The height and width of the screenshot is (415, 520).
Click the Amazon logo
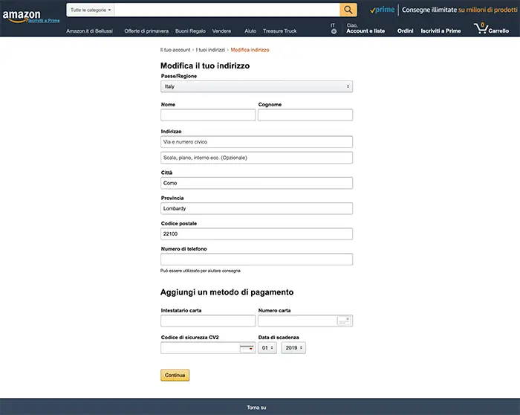[x=22, y=16]
